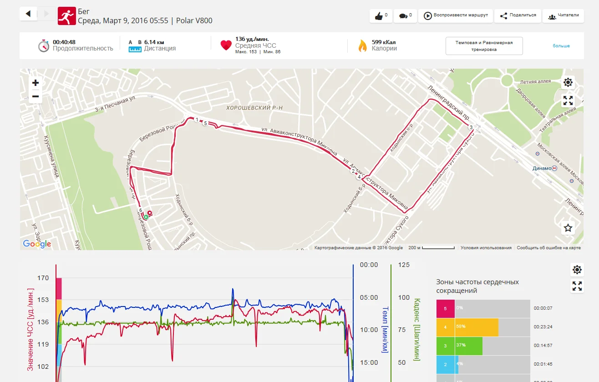Open 'Темповая и Равномерная тренировка' selector
Image resolution: width=599 pixels, height=382 pixels.
point(484,46)
